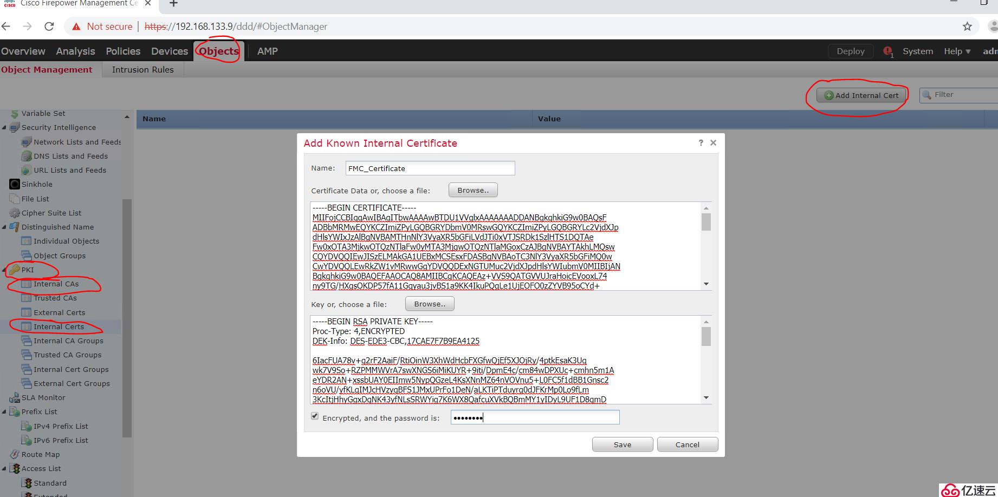Switch to Object Management tab
The height and width of the screenshot is (497, 998).
coord(47,70)
